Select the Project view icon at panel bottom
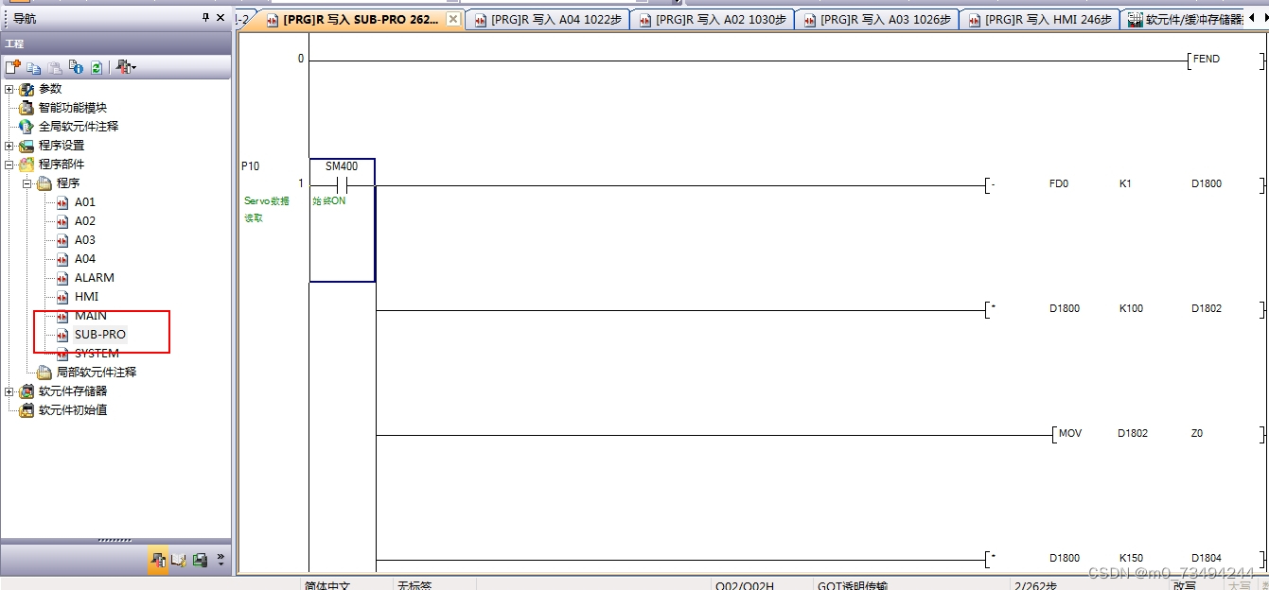1269x590 pixels. click(158, 560)
